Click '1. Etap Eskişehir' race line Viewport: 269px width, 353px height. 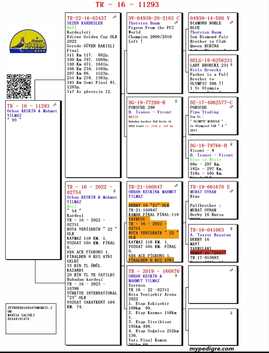tap(149, 304)
